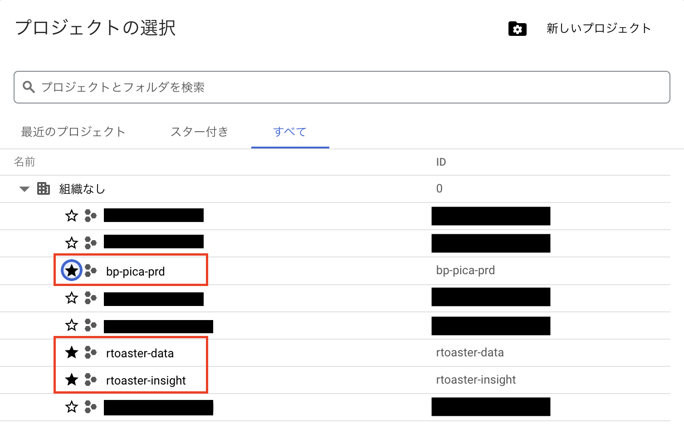684x434 pixels.
Task: Star the redacted project directly above bp-pica-prd
Action: [x=72, y=243]
